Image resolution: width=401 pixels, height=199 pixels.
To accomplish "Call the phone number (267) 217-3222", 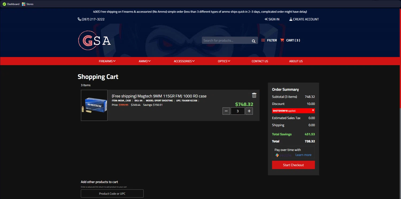I will coord(91,19).
